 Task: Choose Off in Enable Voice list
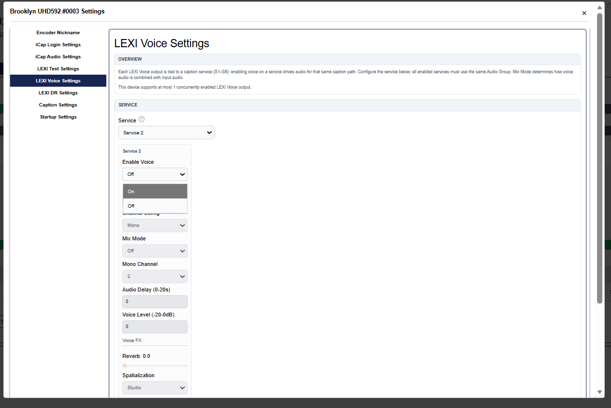[x=155, y=206]
